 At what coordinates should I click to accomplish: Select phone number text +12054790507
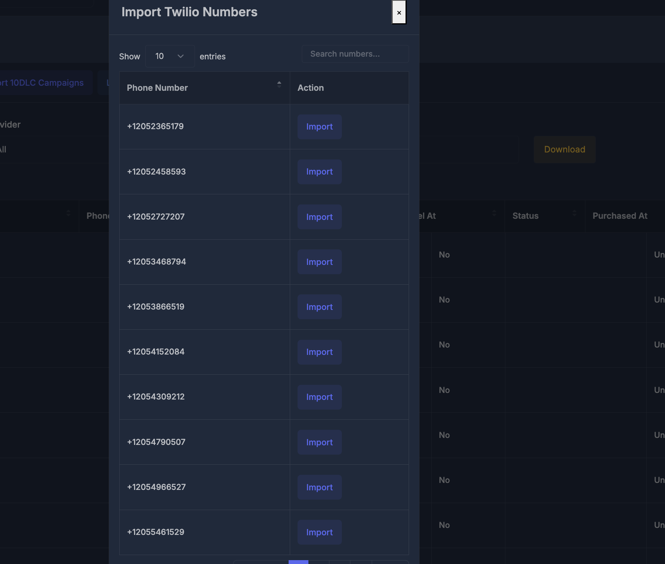[156, 442]
